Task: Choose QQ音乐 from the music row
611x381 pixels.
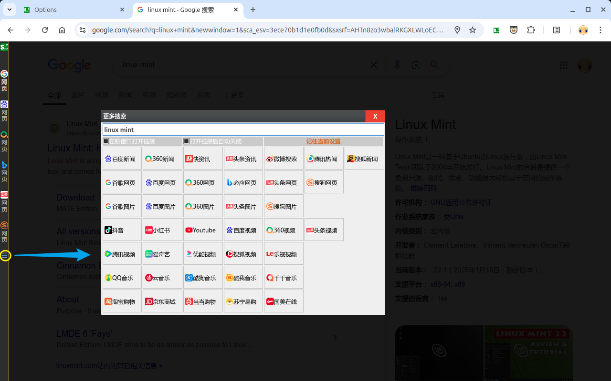Action: (122, 277)
